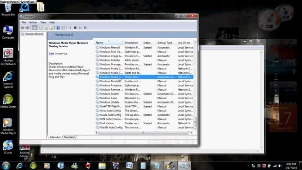Screen dimensions: 302x170
Task: Click the Forward arrow in Services toolbar
Action: [x=27, y=28]
